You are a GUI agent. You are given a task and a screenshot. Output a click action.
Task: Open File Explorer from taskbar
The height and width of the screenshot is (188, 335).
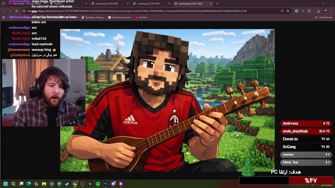[44, 184]
